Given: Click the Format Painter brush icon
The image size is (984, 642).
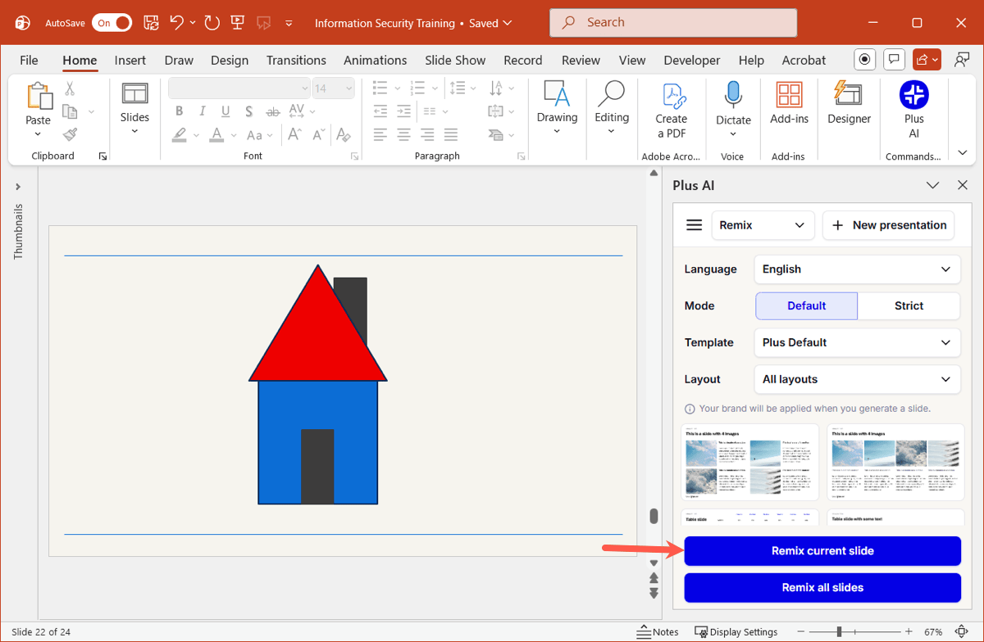Looking at the screenshot, I should click(70, 134).
